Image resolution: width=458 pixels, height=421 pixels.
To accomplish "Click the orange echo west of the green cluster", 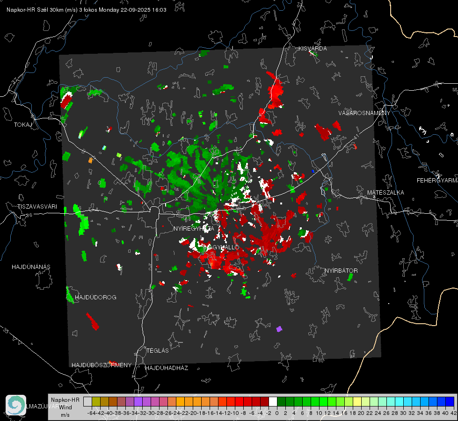I will 90,160.
